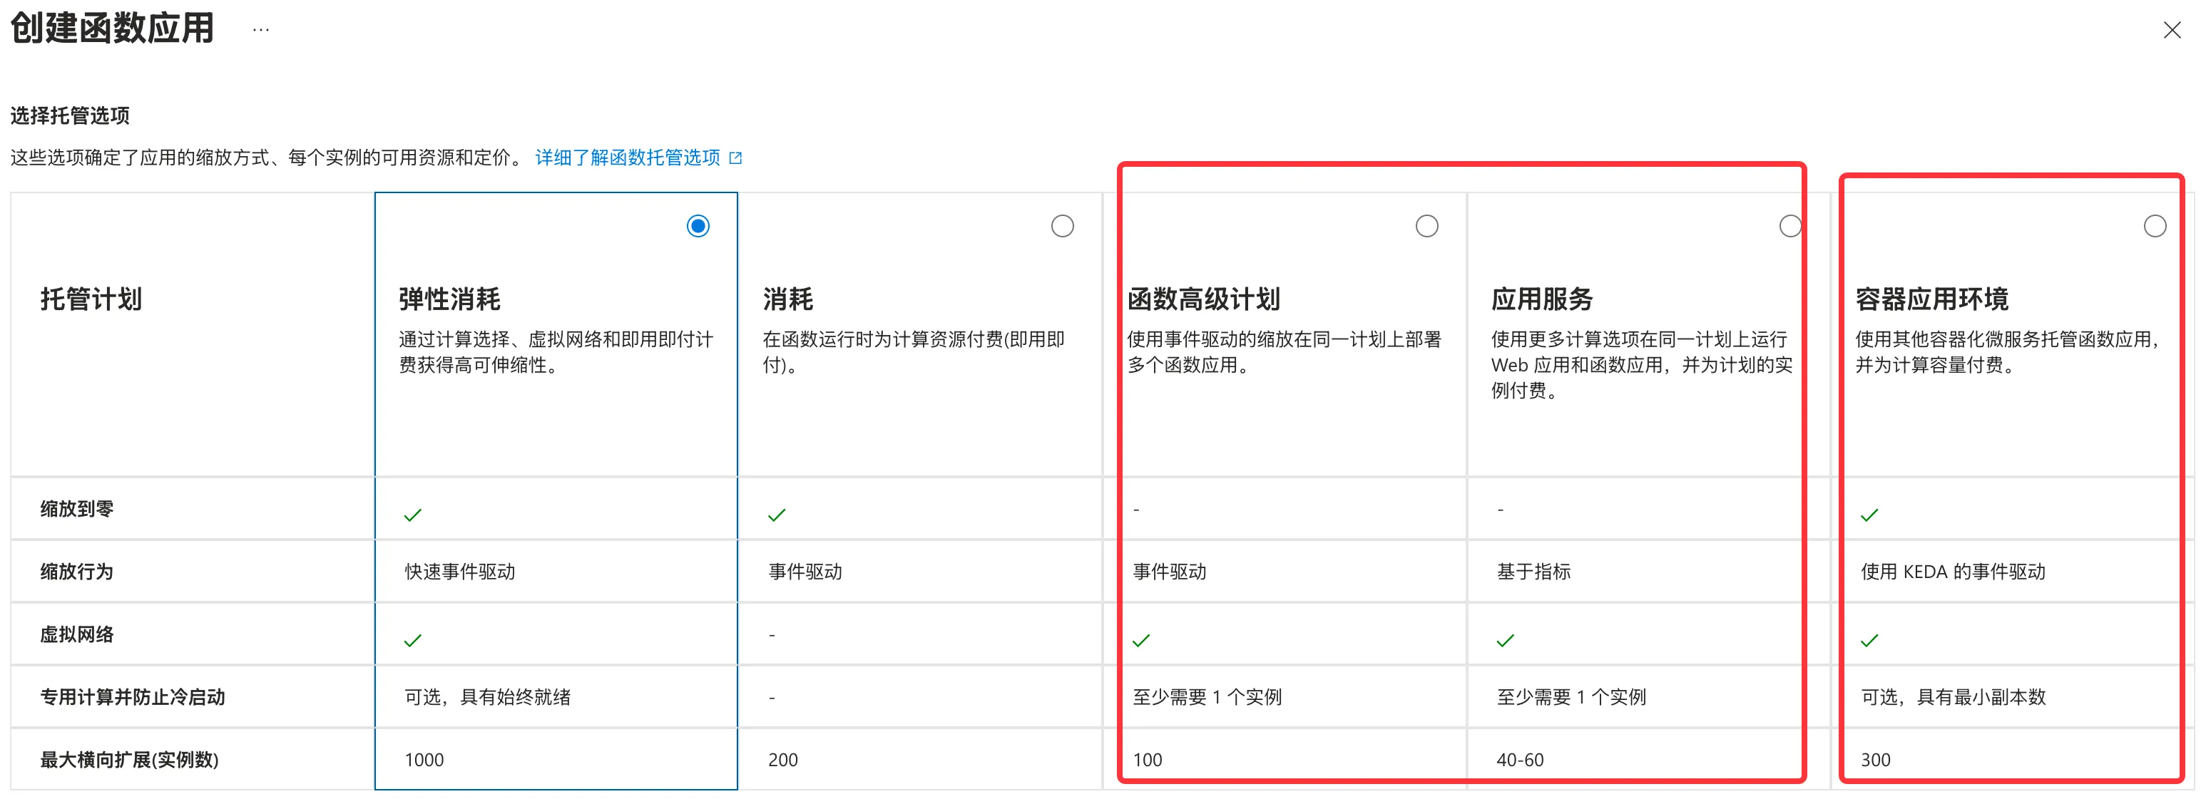Click the 虚拟网络 checkmark under 弹性消耗
The height and width of the screenshot is (804, 2211).
coord(413,640)
